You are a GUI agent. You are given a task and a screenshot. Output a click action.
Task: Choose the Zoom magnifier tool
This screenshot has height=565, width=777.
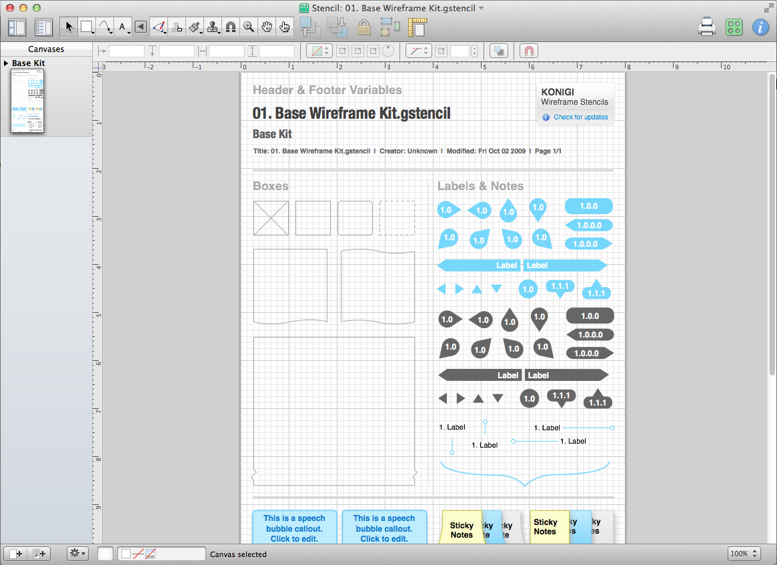coord(249,27)
